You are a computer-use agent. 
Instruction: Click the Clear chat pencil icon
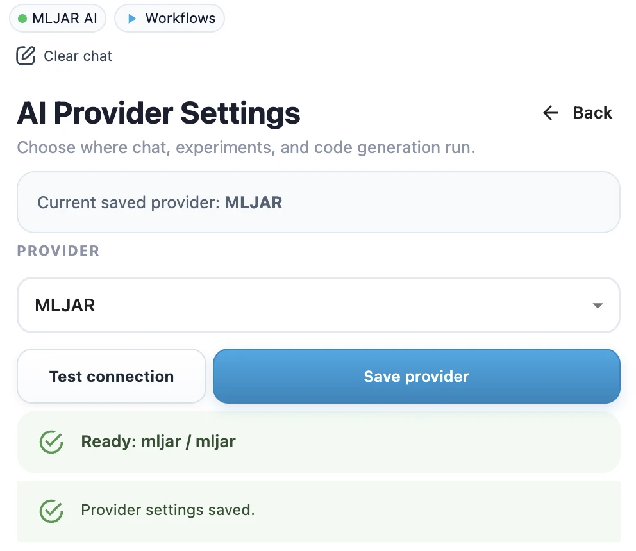coord(25,56)
